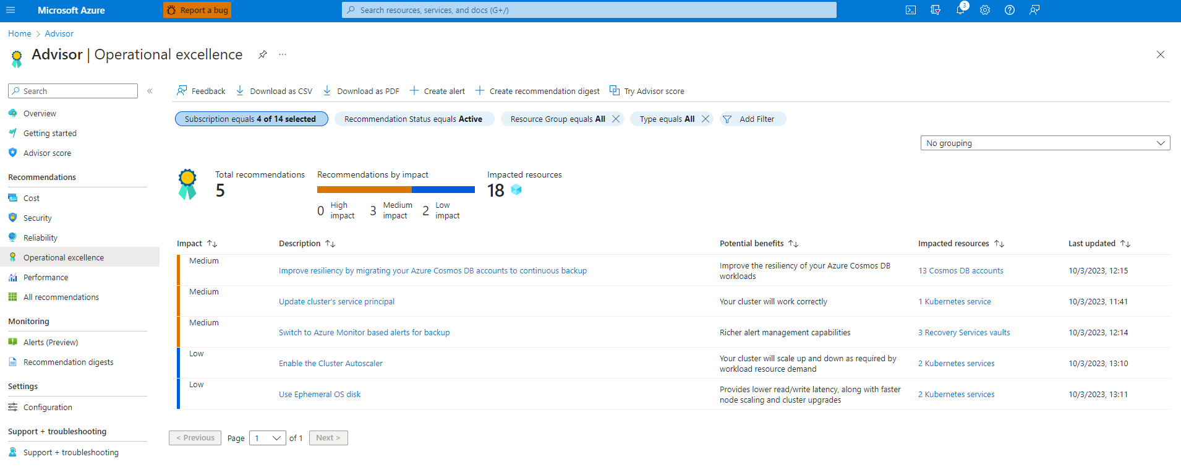Open portal settings gear
The width and height of the screenshot is (1181, 467).
tap(985, 10)
